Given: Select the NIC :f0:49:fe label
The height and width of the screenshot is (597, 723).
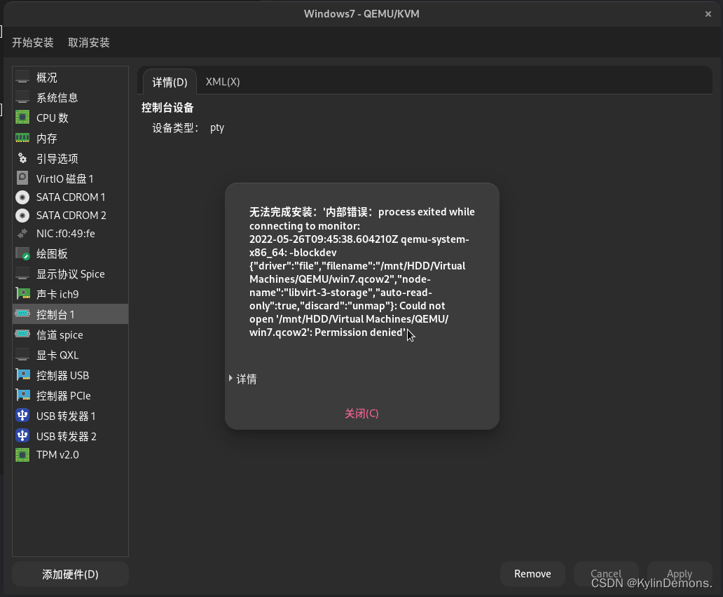Looking at the screenshot, I should pyautogui.click(x=65, y=234).
